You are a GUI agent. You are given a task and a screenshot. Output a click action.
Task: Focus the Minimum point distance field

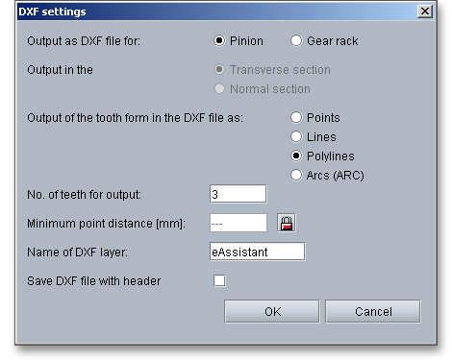tap(239, 223)
